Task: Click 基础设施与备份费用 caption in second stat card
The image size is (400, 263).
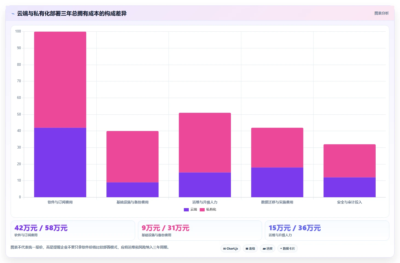Action: coord(156,235)
